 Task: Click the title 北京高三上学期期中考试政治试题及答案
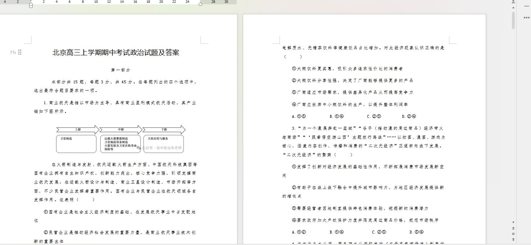[x=116, y=53]
